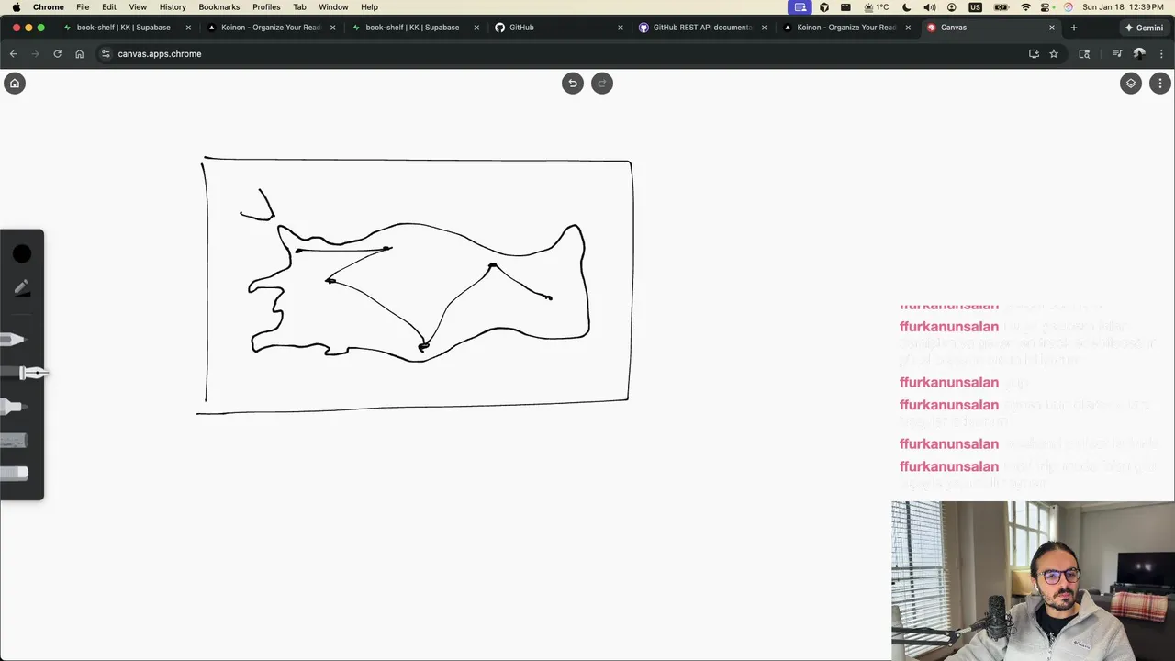Open the Chrome application menu
Screen dimensions: 1175x661
click(x=49, y=6)
